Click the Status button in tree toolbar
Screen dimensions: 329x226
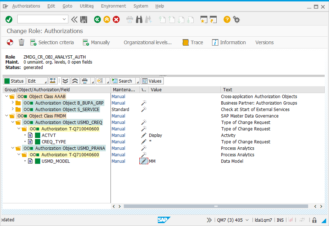pos(14,81)
